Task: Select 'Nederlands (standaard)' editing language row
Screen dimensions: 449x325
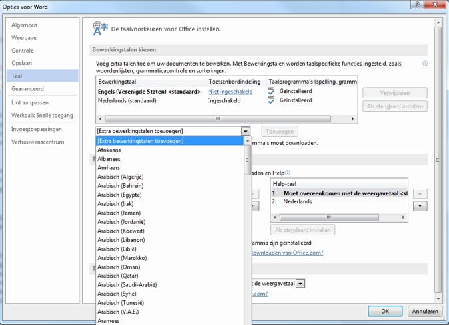Action: point(226,100)
